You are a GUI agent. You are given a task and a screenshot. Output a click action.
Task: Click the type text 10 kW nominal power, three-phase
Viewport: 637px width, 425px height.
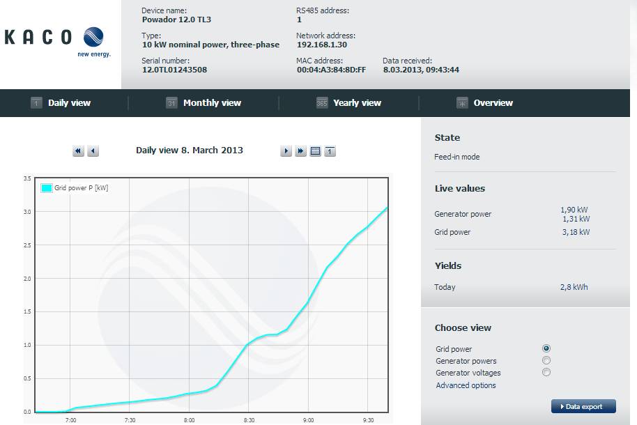click(x=210, y=45)
